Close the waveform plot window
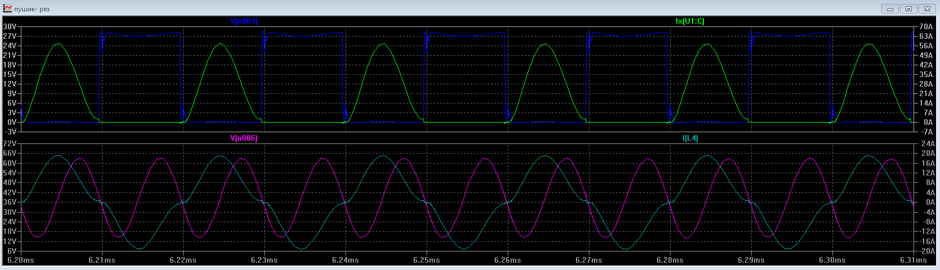940x270 pixels. pos(926,8)
